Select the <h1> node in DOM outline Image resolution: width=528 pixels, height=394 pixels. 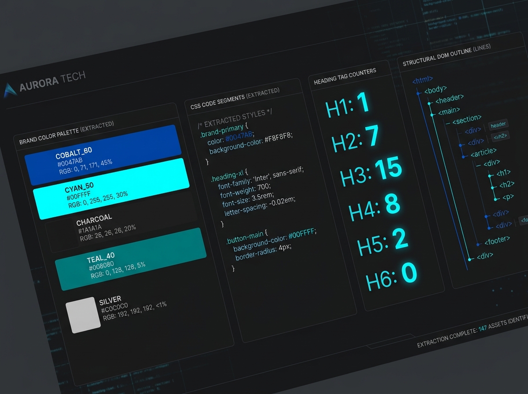[x=504, y=172]
